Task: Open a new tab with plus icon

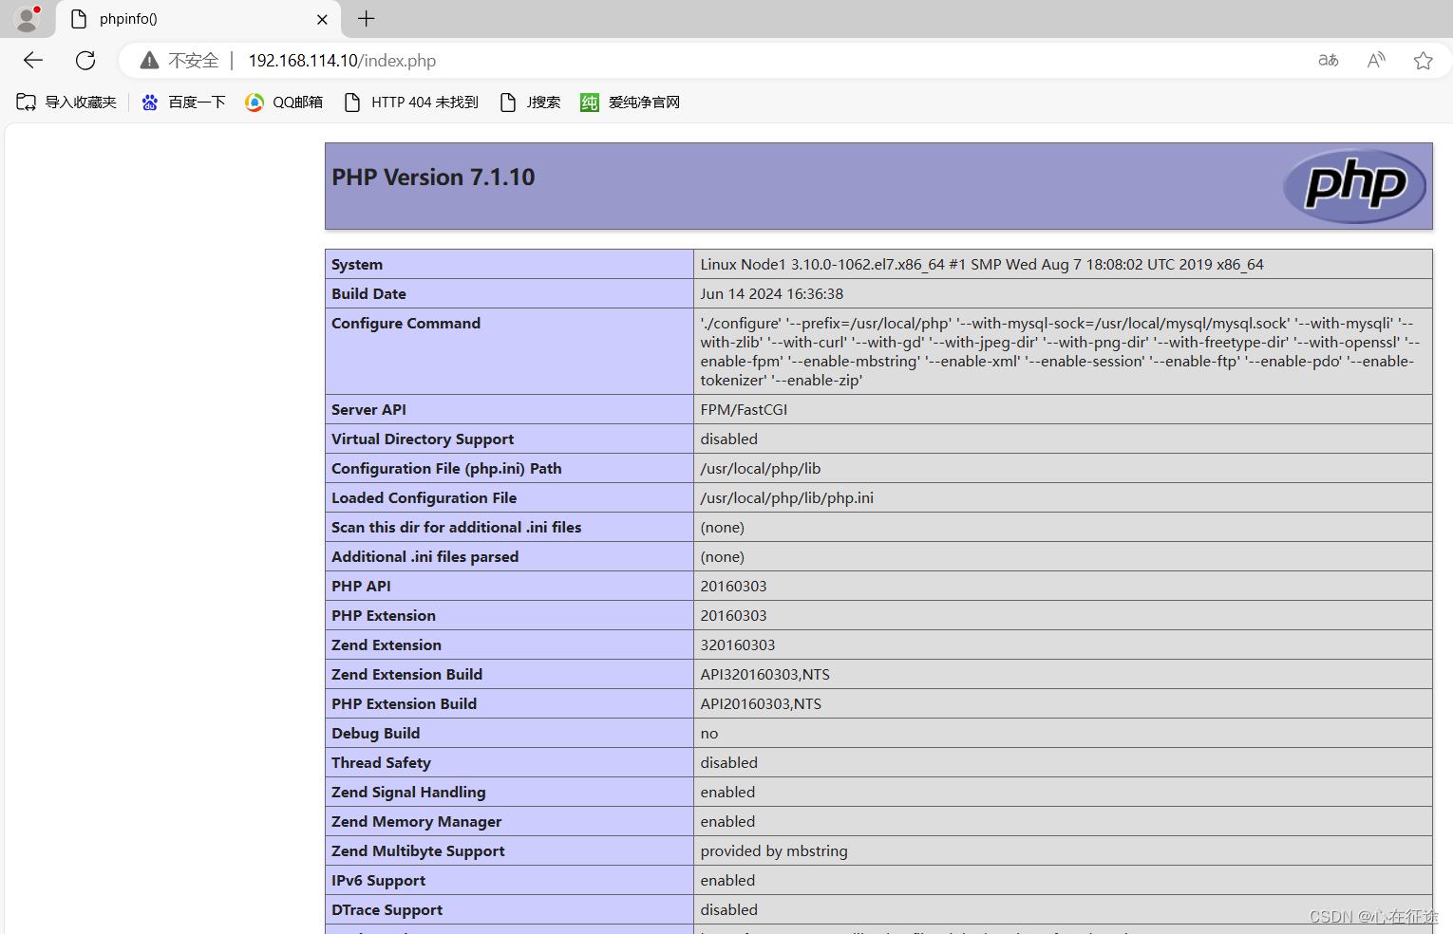Action: point(367,18)
